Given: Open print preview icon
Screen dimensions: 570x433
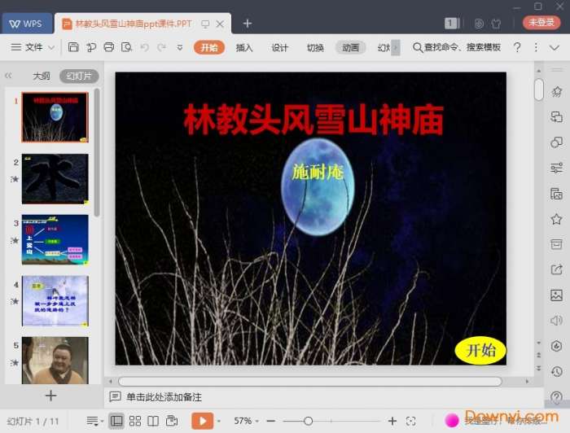Looking at the screenshot, I should click(x=126, y=47).
